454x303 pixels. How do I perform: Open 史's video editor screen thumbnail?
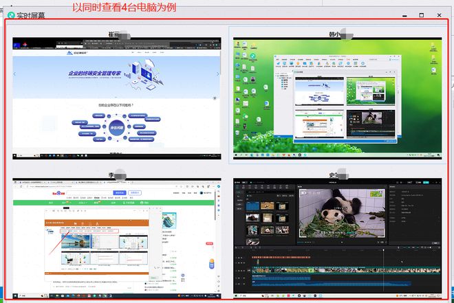pyautogui.click(x=338, y=238)
